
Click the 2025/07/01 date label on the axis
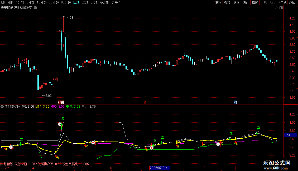(x=160, y=168)
